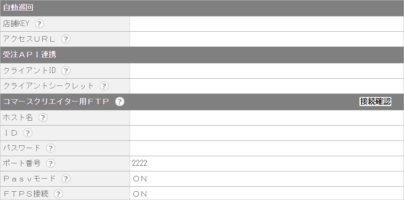Click the FTPS接続 ON value
404x200 pixels.
pos(140,194)
